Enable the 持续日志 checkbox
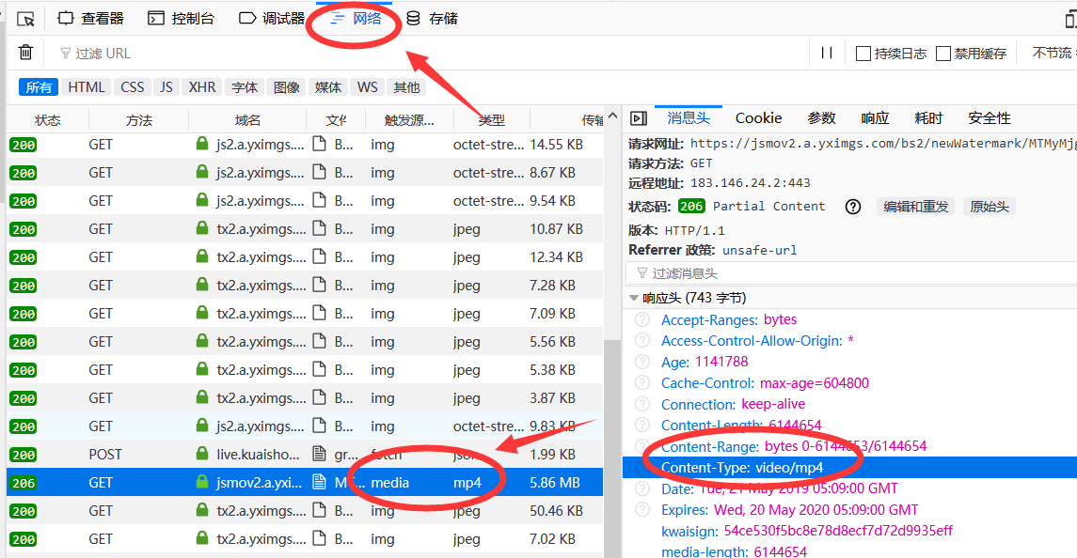The image size is (1077, 558). [863, 54]
